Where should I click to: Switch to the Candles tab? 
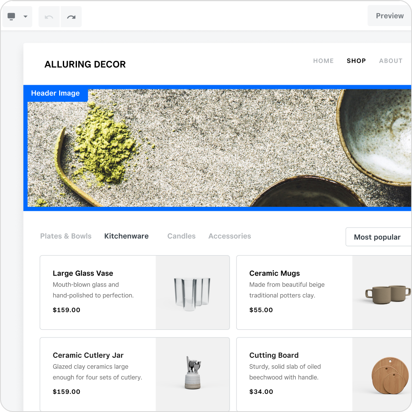181,236
